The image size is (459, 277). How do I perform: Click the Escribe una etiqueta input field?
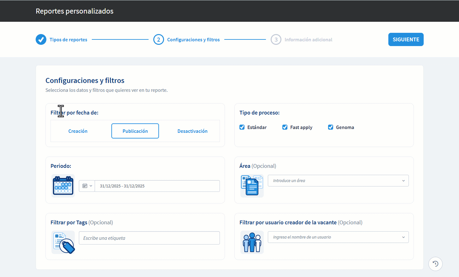(x=149, y=238)
